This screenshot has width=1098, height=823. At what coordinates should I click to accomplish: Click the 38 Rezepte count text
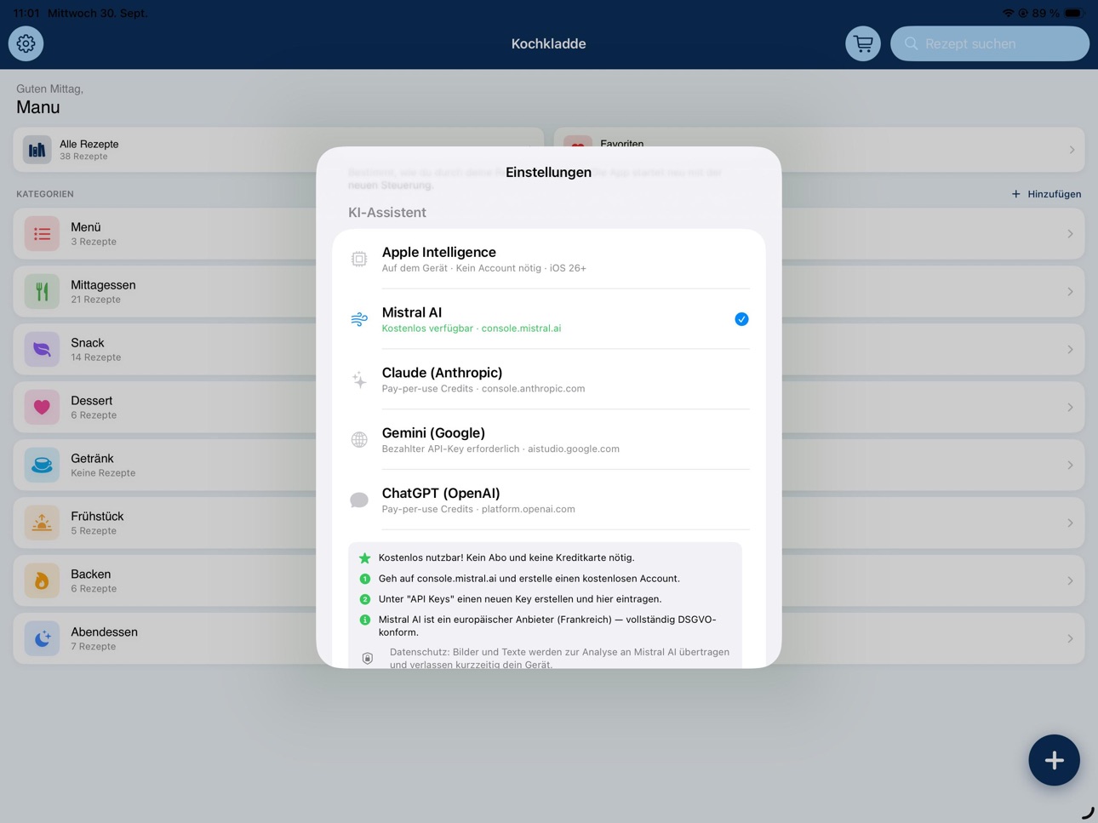pyautogui.click(x=83, y=157)
